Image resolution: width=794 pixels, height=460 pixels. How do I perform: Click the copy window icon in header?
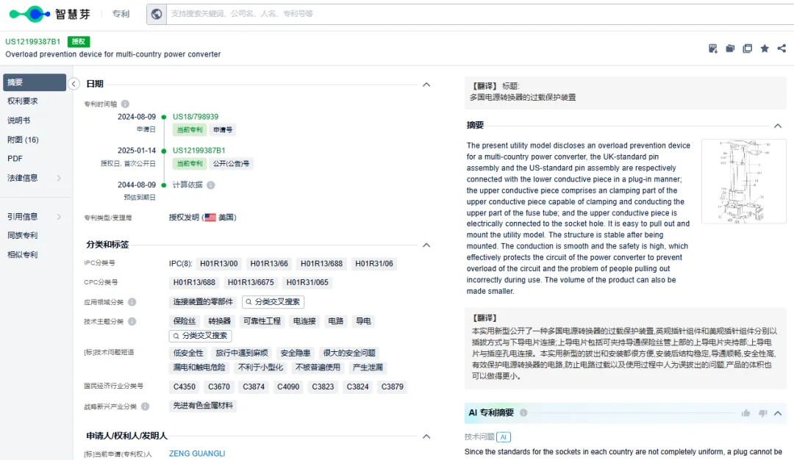coord(748,48)
